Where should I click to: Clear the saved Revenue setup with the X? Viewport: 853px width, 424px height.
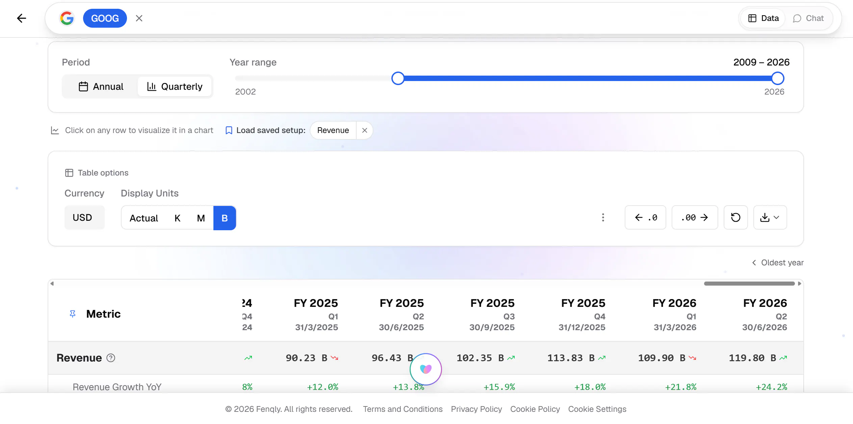point(364,130)
